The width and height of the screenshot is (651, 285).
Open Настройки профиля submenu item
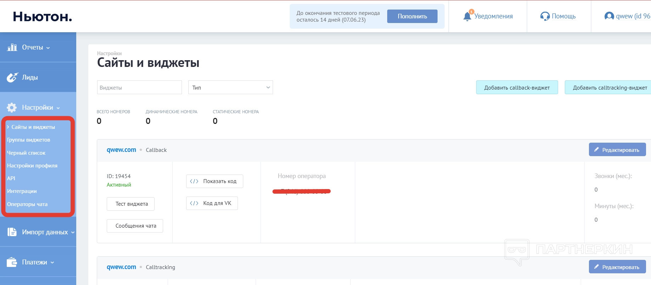(x=32, y=166)
